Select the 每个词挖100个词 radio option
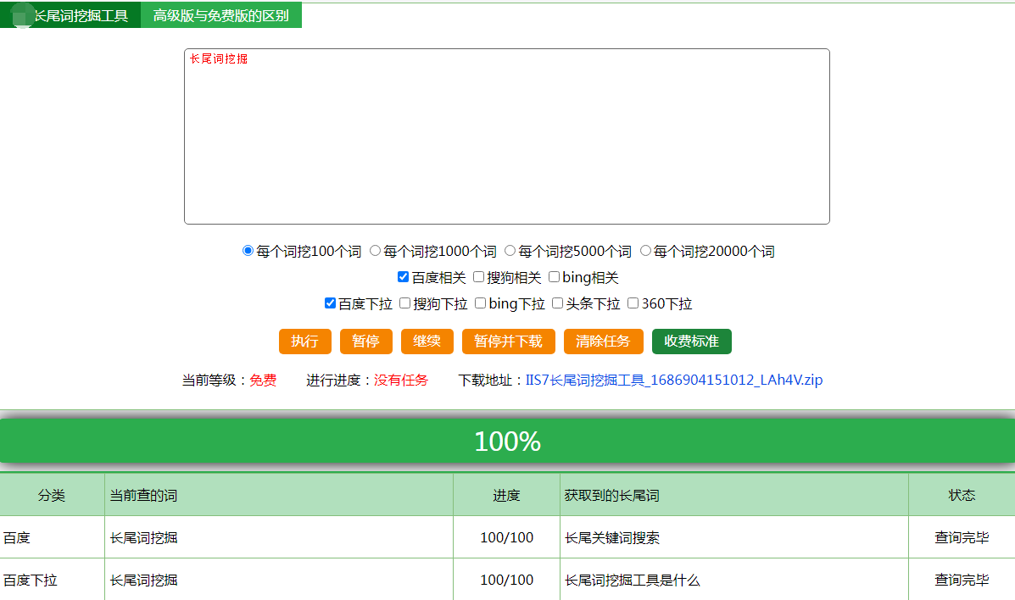Screen dimensions: 1015x600 tap(248, 251)
